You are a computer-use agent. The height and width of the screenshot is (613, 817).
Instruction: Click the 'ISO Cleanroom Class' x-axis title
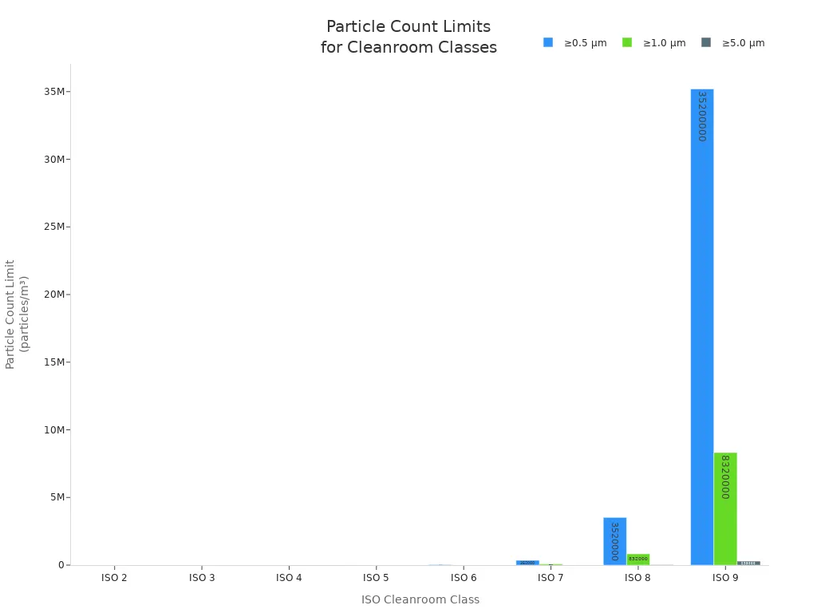pos(420,599)
